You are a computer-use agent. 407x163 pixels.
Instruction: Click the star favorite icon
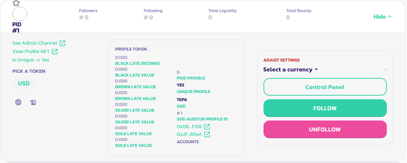coord(16,3)
